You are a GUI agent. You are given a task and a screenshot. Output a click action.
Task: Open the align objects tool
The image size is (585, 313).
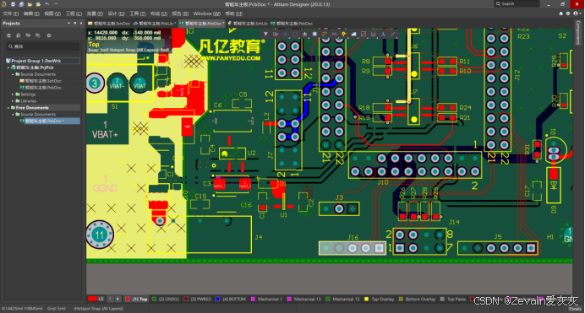304,34
